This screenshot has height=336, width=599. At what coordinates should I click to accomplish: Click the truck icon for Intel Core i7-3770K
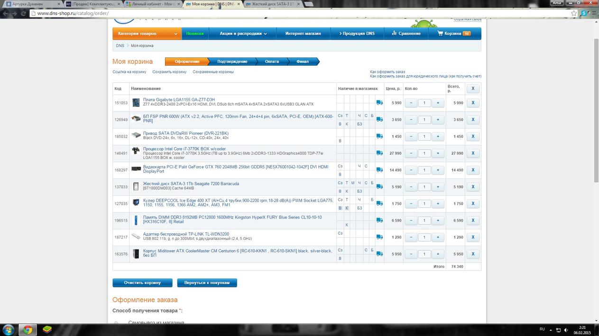[379, 153]
